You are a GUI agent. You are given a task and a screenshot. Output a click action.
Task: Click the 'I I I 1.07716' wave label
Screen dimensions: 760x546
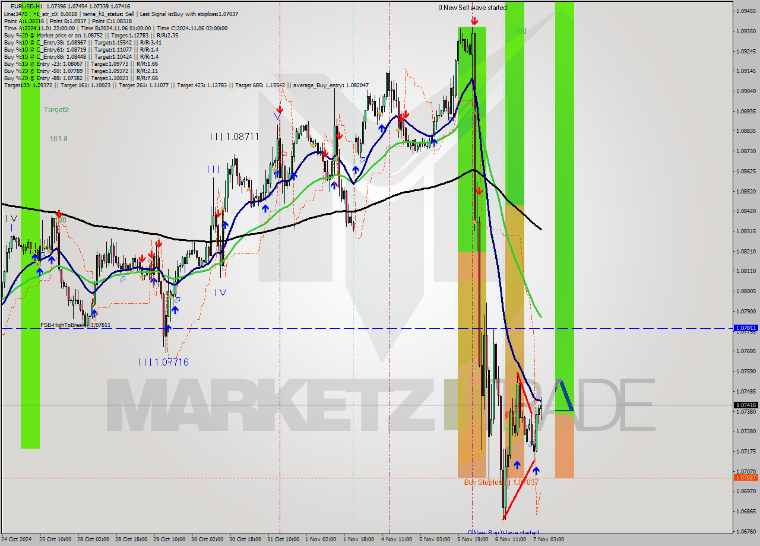163,362
